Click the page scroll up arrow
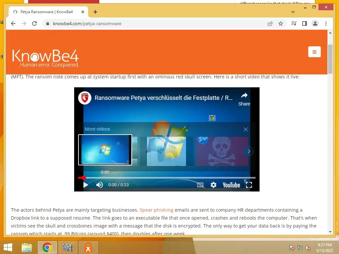The height and width of the screenshot is (254, 339). click(x=330, y=33)
